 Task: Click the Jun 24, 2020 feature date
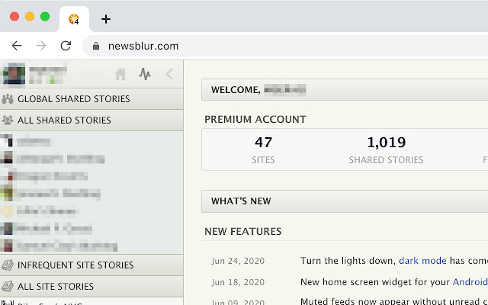point(238,261)
